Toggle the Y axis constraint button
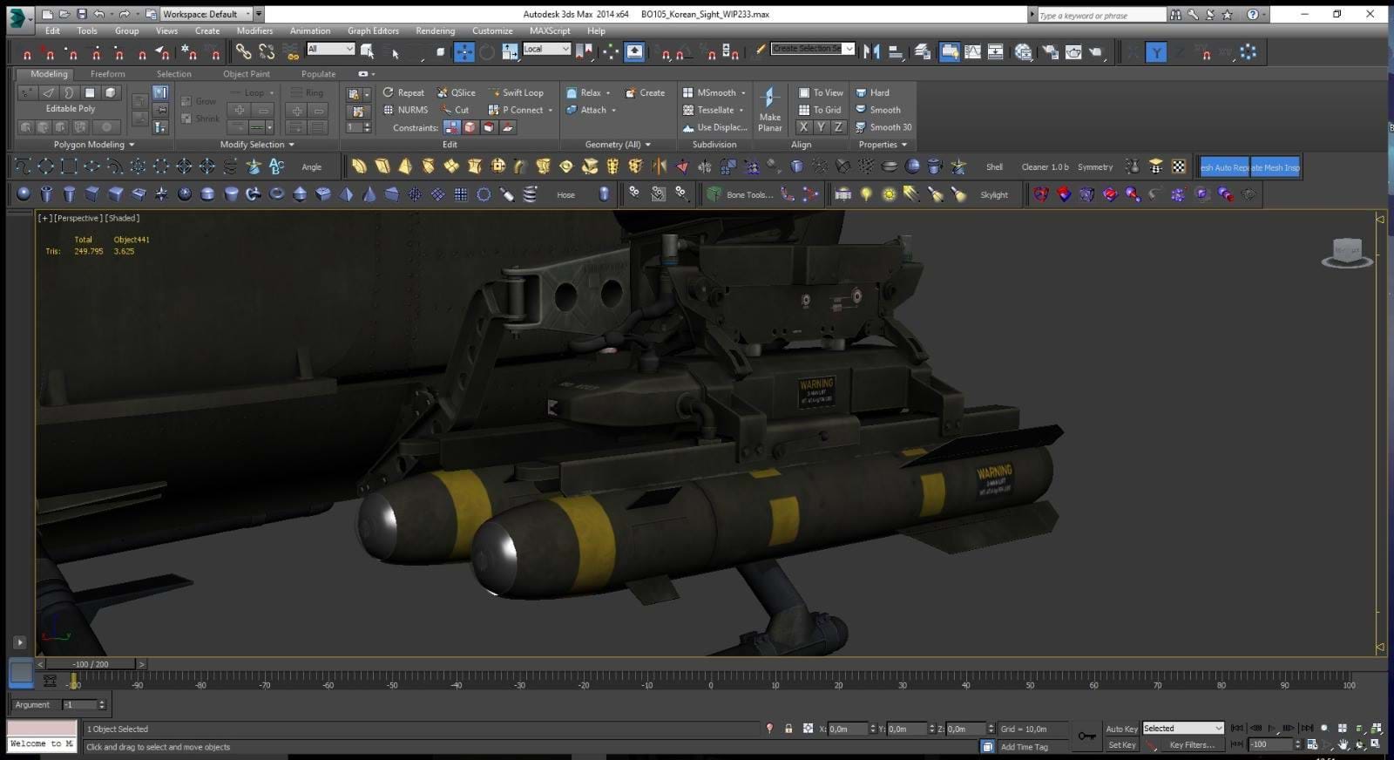Viewport: 1394px width, 760px height. (x=1156, y=52)
